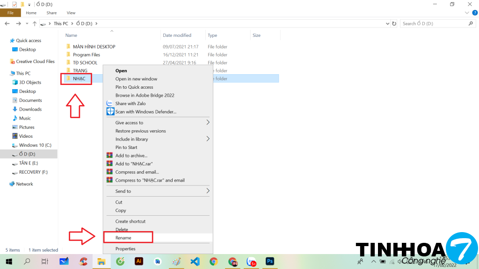
Task: Click Scan with Windows Defender shield icon
Action: pyautogui.click(x=110, y=112)
